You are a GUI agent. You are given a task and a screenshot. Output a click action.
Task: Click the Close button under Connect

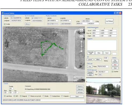point(90,75)
